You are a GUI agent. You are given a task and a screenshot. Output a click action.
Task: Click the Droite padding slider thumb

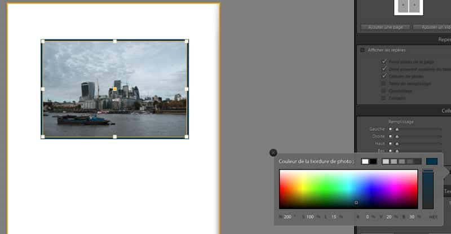coord(397,136)
